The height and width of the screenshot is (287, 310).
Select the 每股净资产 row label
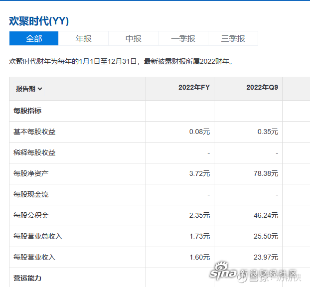tap(31, 173)
